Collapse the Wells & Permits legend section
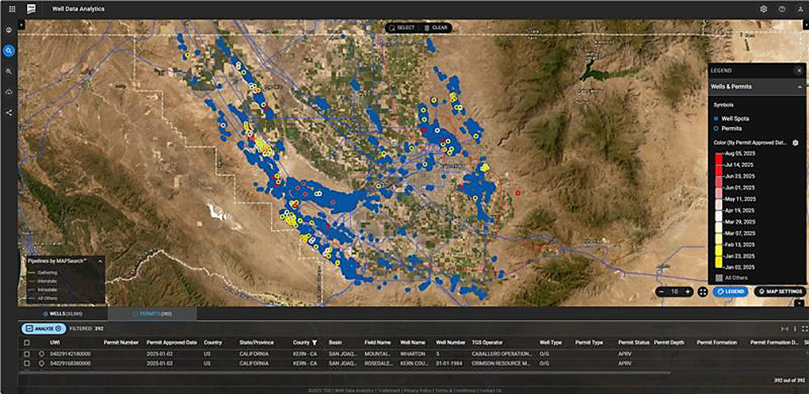Image resolution: width=809 pixels, height=394 pixels. tap(797, 86)
